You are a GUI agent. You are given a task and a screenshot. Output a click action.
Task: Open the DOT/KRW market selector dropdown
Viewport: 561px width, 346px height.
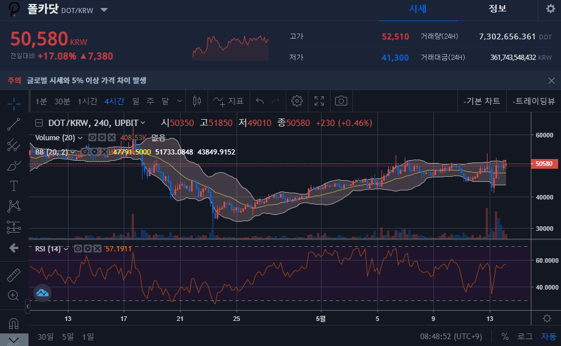point(104,10)
